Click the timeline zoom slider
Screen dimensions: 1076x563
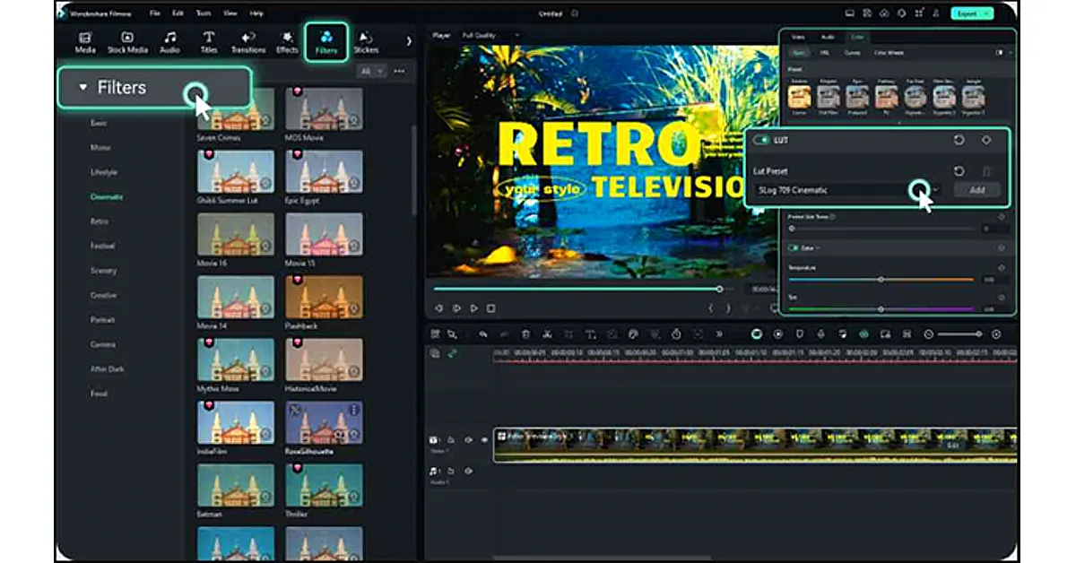click(962, 333)
